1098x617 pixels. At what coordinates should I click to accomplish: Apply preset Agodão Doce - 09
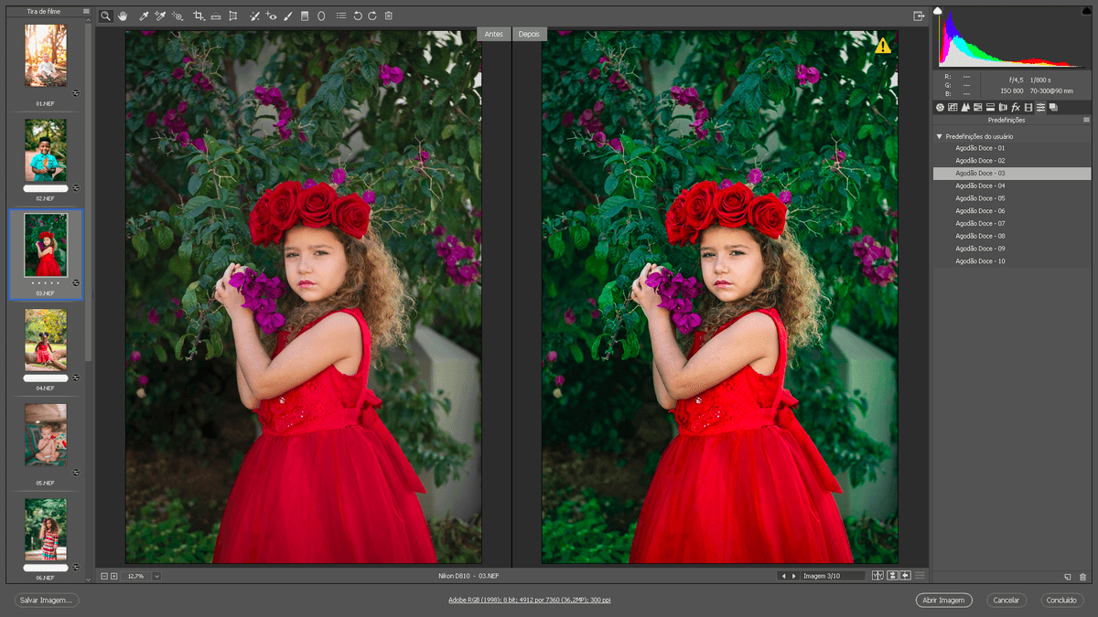point(1012,249)
